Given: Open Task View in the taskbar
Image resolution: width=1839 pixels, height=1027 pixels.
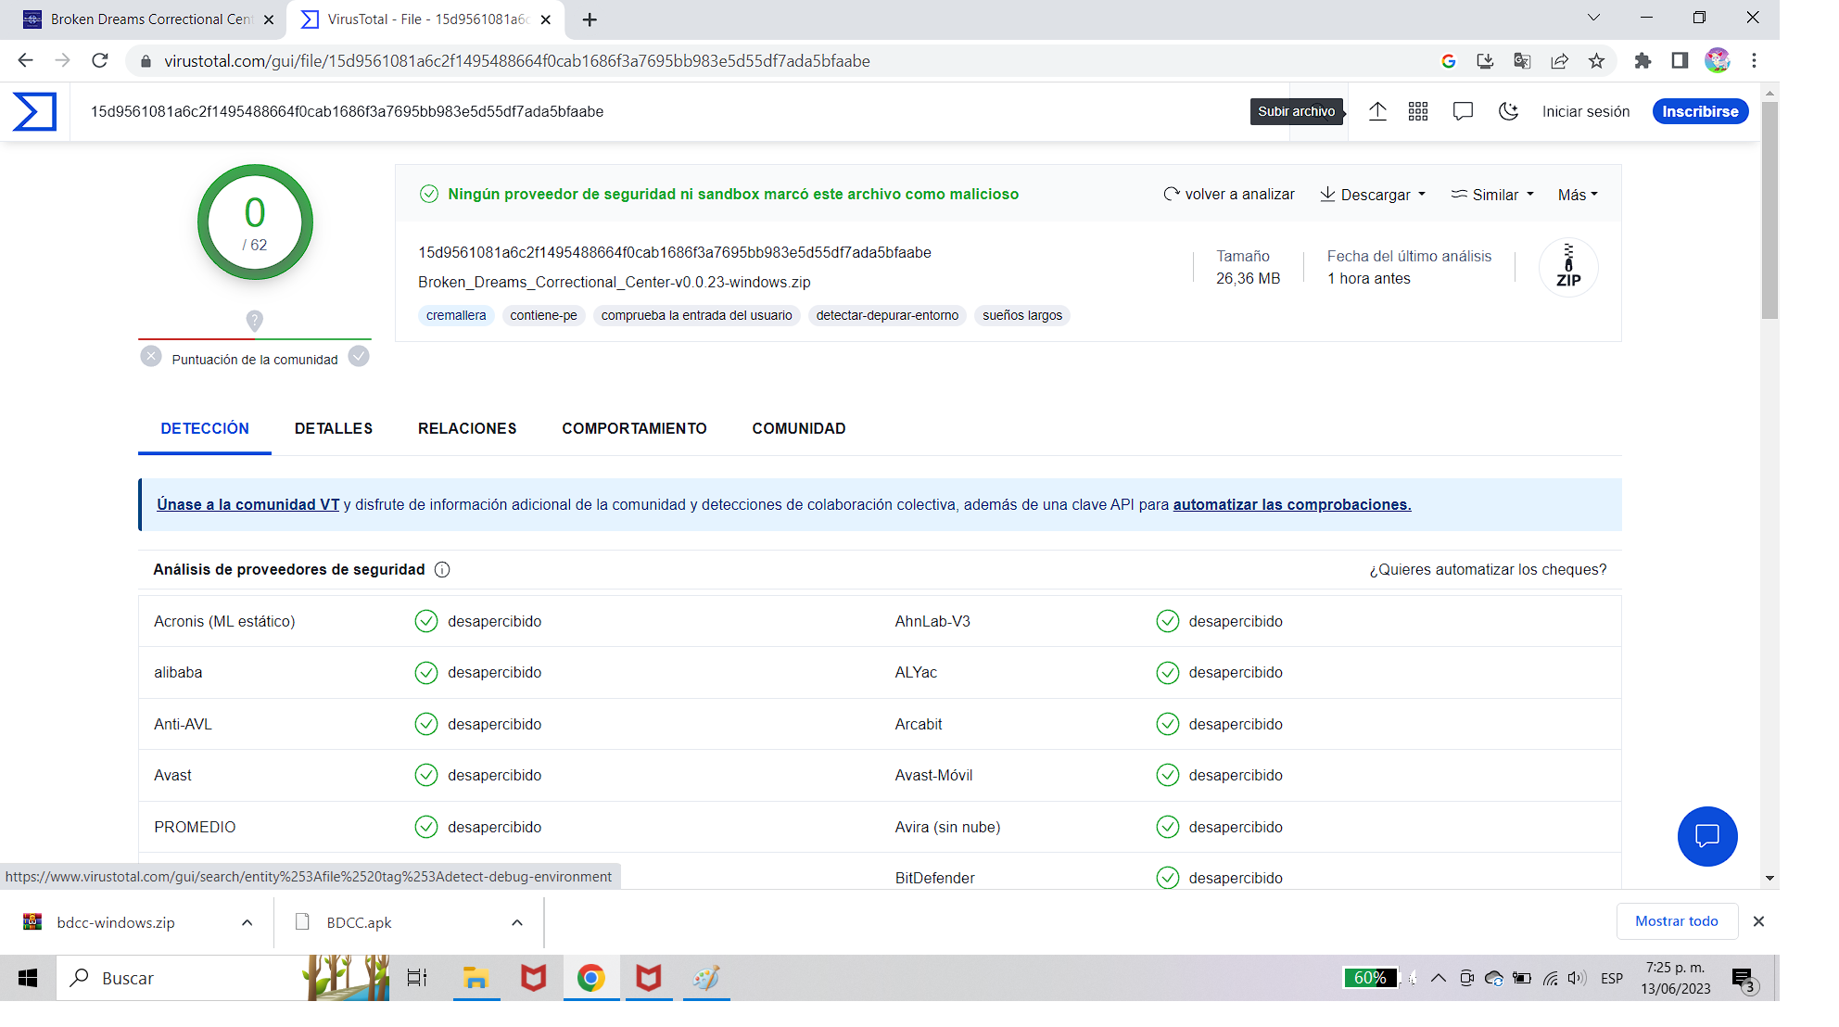Looking at the screenshot, I should click(417, 978).
